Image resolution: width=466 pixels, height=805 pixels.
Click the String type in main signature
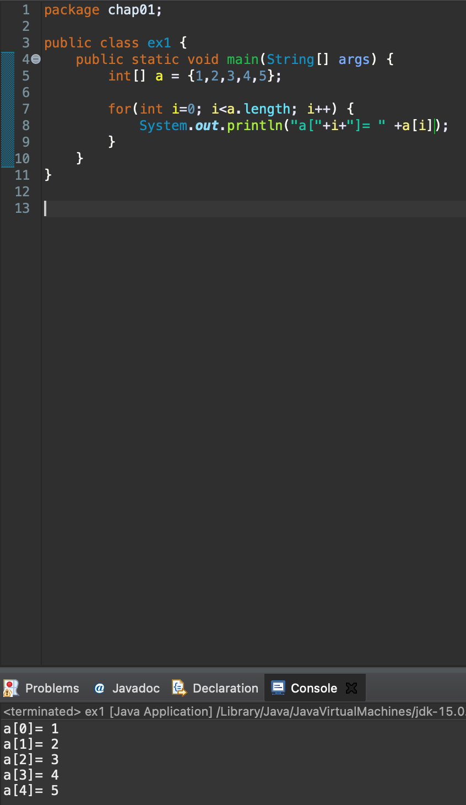point(290,60)
